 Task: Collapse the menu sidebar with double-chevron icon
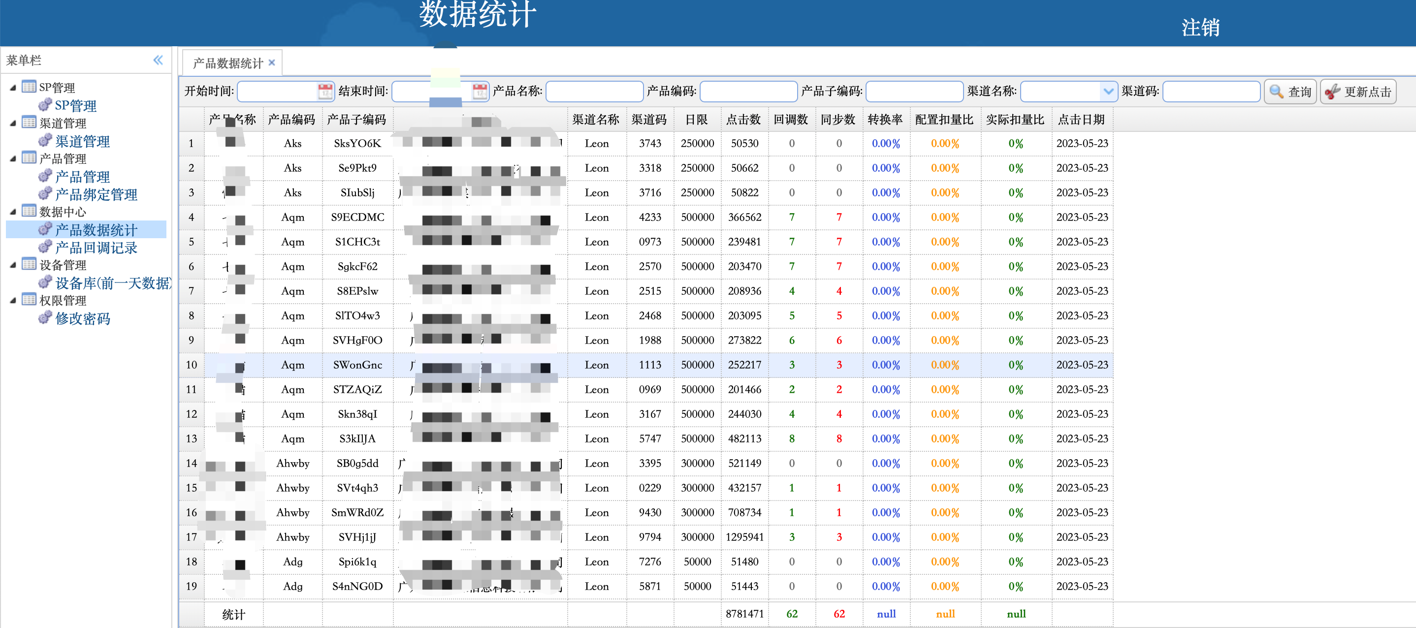pyautogui.click(x=158, y=60)
